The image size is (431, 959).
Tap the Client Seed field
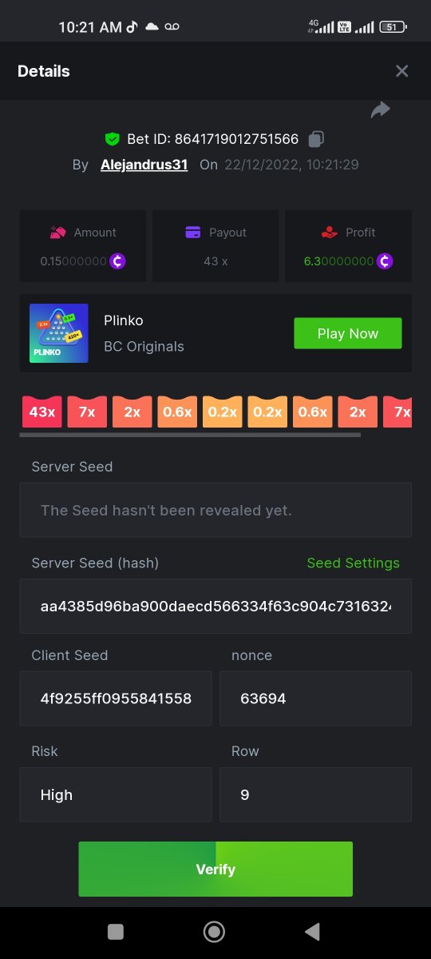[x=116, y=698]
